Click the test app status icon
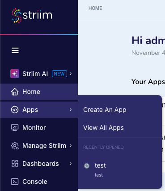This screenshot has width=165, height=191. click(87, 166)
